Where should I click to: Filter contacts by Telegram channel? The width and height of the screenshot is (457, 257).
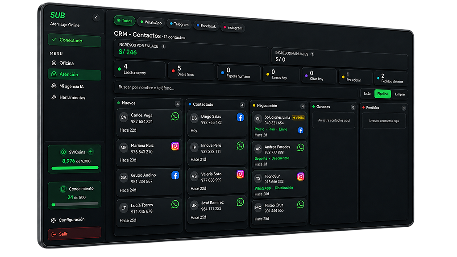179,24
